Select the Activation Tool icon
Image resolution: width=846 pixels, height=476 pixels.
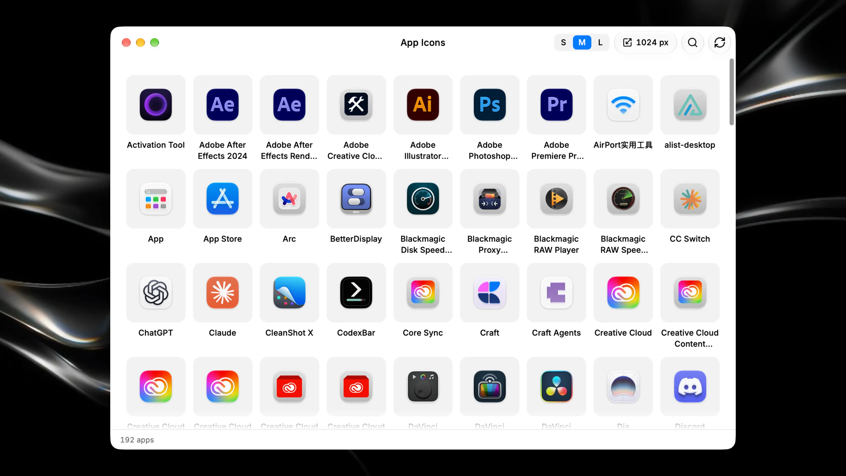coord(156,104)
